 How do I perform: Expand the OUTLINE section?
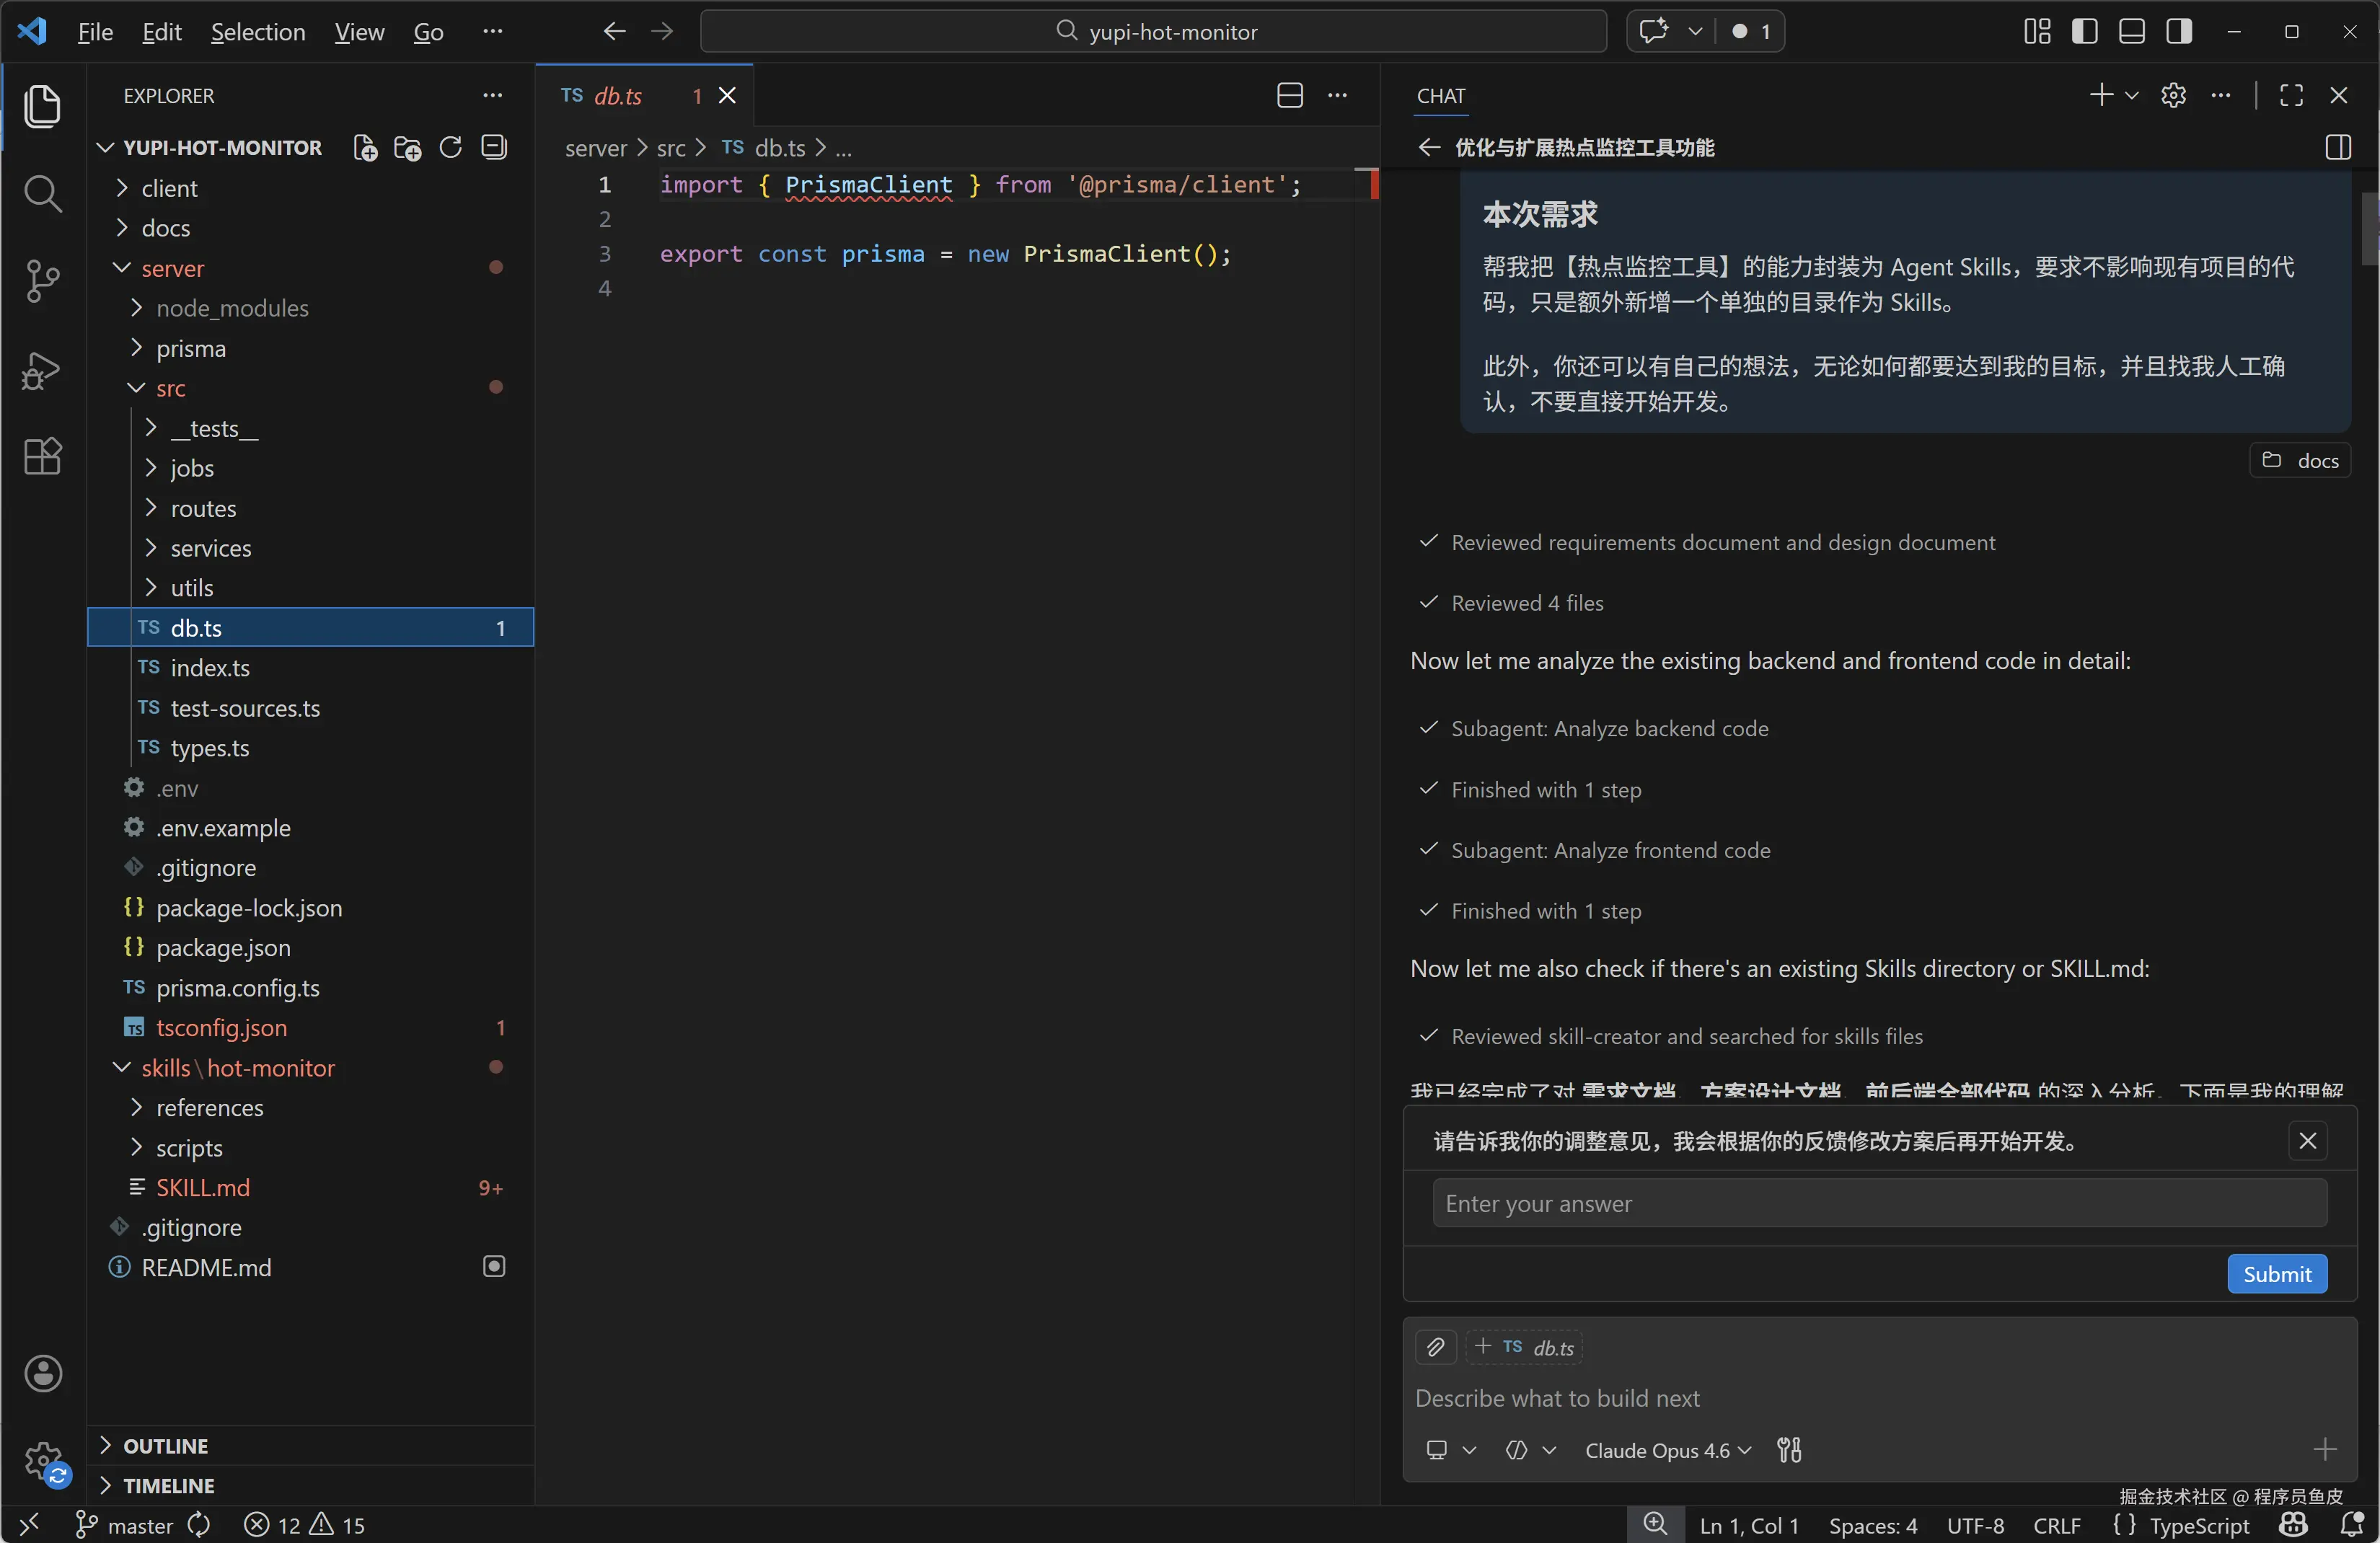coord(165,1446)
